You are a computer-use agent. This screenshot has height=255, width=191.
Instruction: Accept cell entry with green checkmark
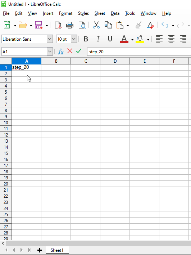[x=79, y=51]
